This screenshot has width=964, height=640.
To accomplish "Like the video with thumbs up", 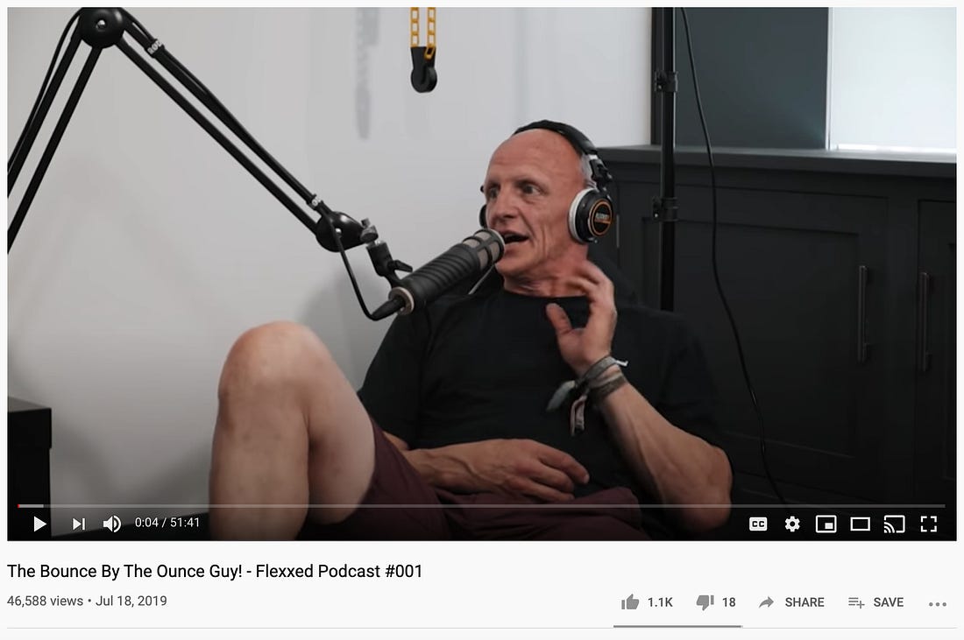I will [630, 602].
